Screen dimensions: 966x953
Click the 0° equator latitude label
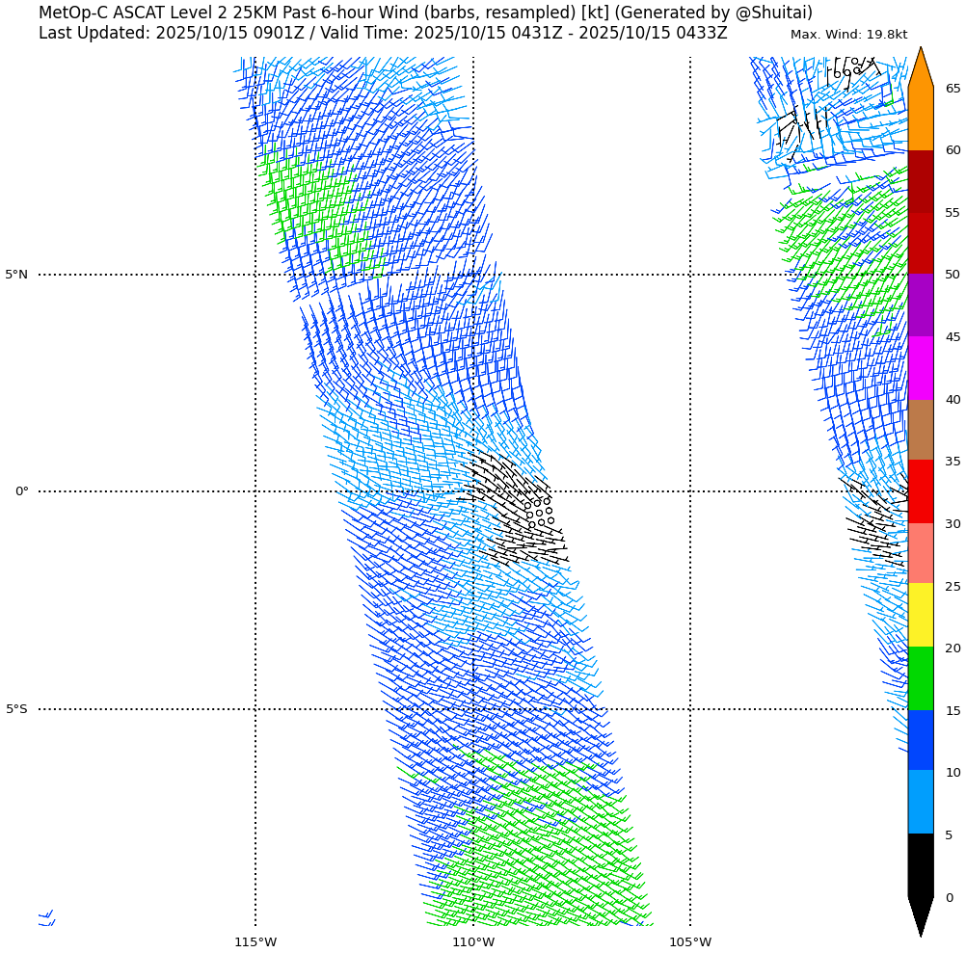[21, 491]
